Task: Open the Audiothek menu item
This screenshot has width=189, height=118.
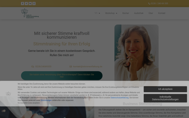Action: coord(139,13)
